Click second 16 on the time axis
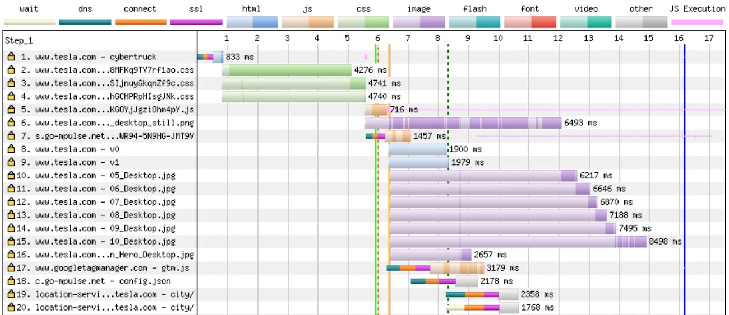 pyautogui.click(x=679, y=38)
